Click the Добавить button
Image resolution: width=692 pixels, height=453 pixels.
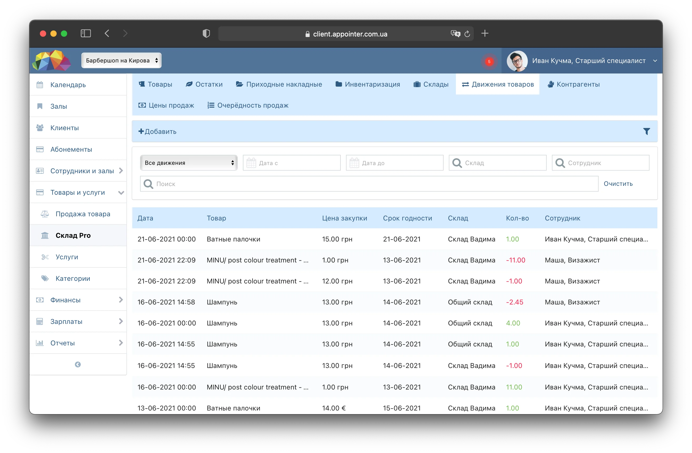coord(157,131)
